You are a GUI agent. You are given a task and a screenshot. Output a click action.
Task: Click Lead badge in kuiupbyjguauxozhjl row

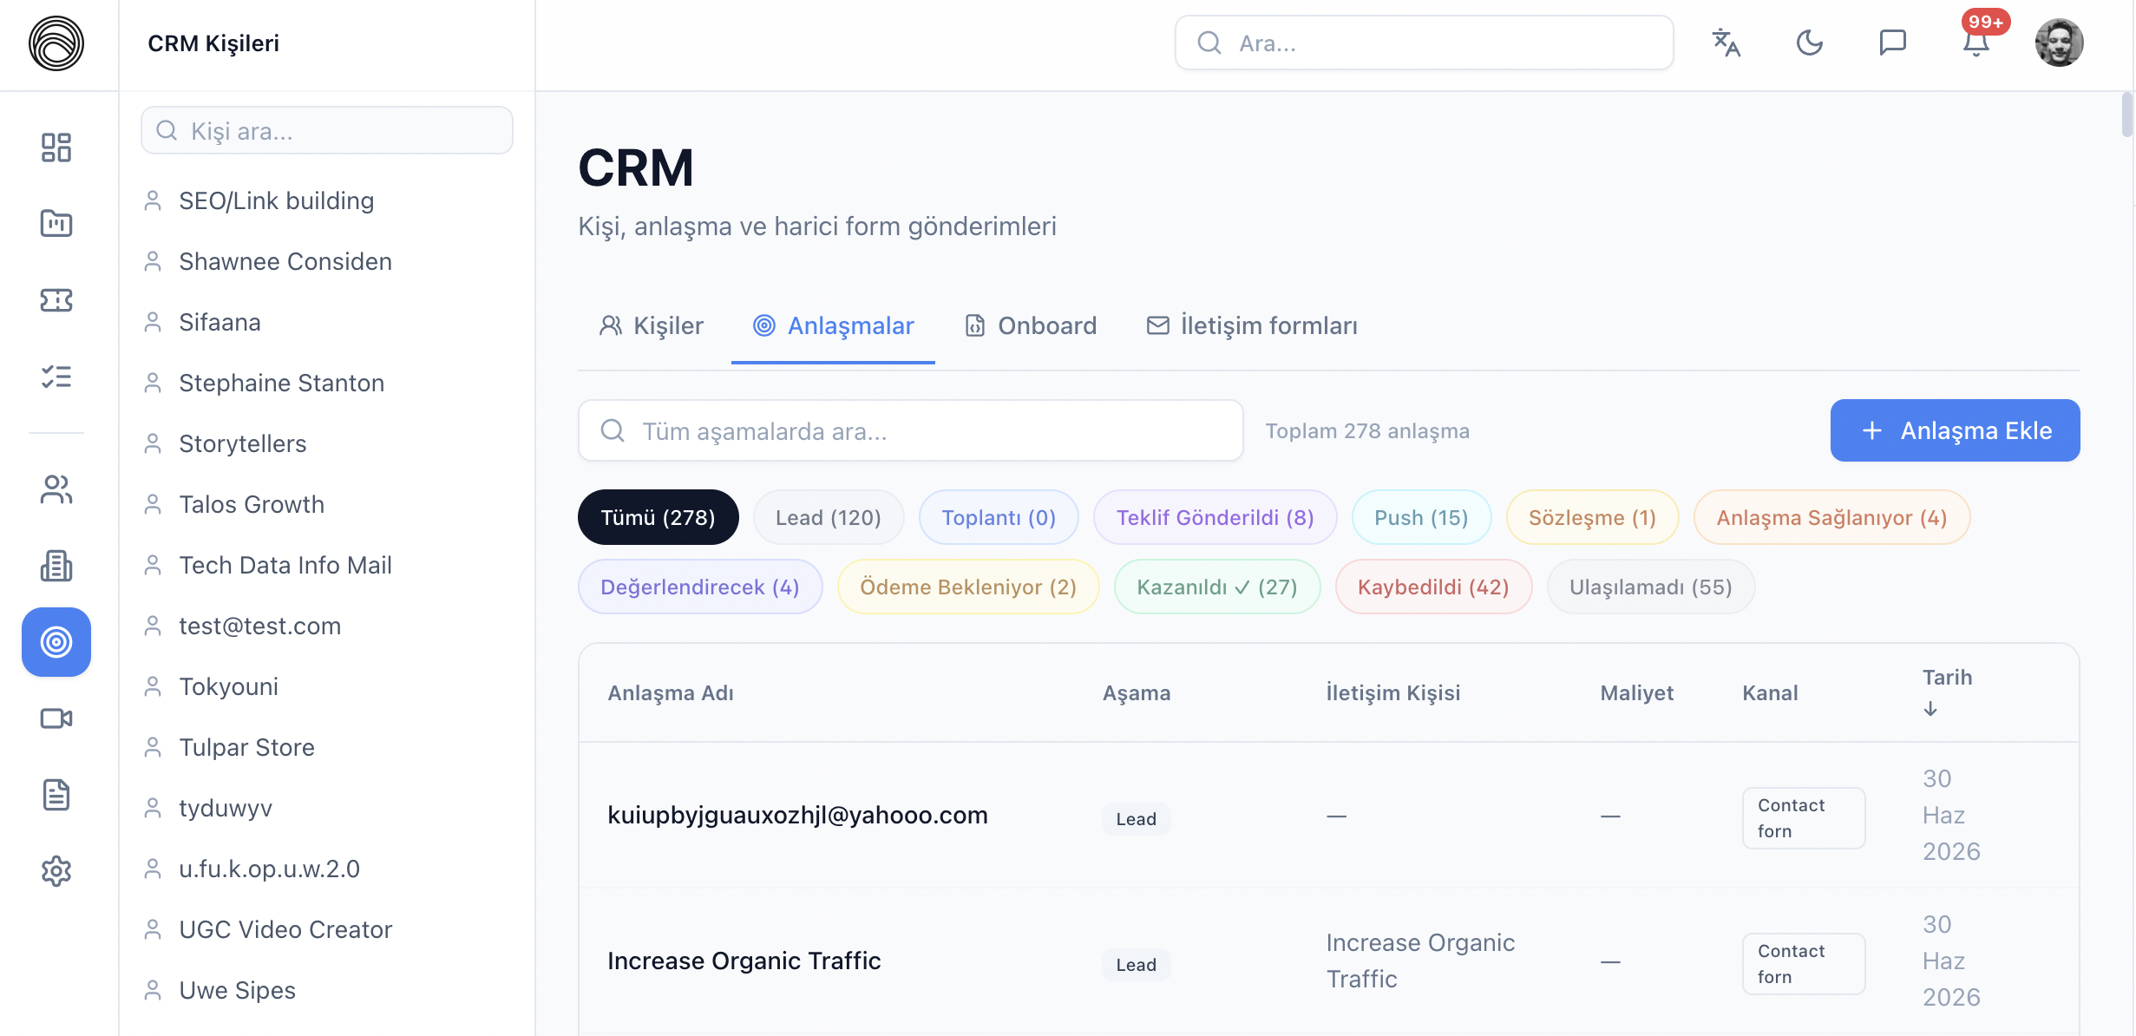[x=1137, y=819]
